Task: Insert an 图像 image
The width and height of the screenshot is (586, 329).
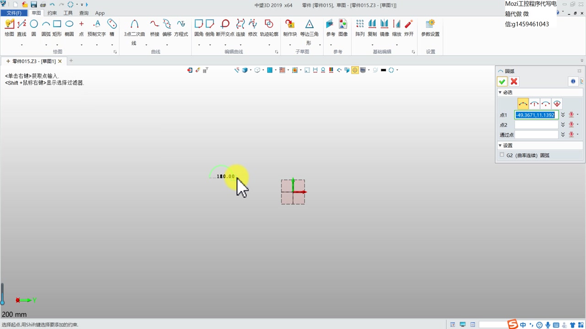Action: [343, 28]
